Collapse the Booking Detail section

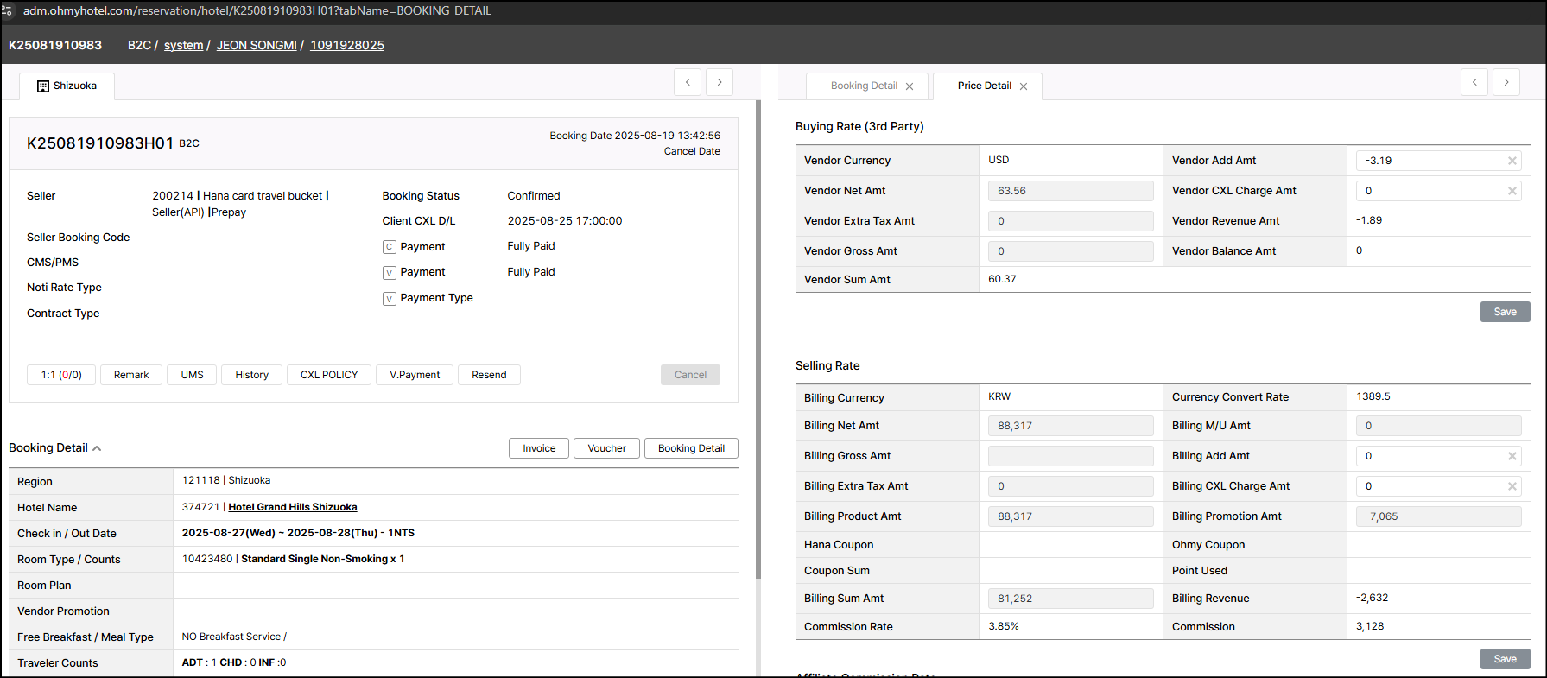[x=97, y=448]
